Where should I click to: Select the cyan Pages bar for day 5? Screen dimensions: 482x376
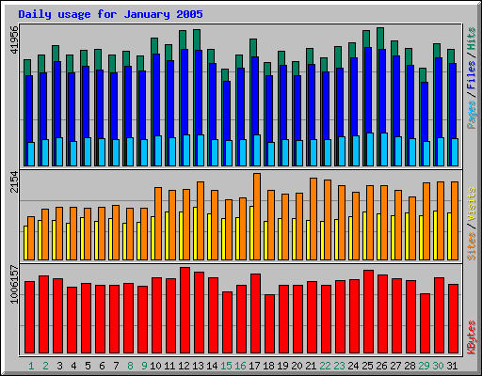pyautogui.click(x=88, y=151)
